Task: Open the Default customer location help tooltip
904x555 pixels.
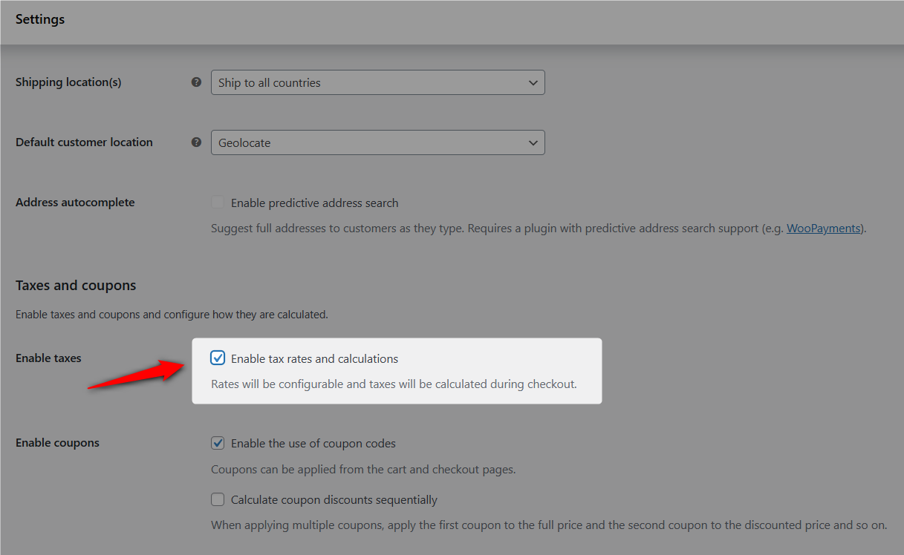Action: pos(196,142)
